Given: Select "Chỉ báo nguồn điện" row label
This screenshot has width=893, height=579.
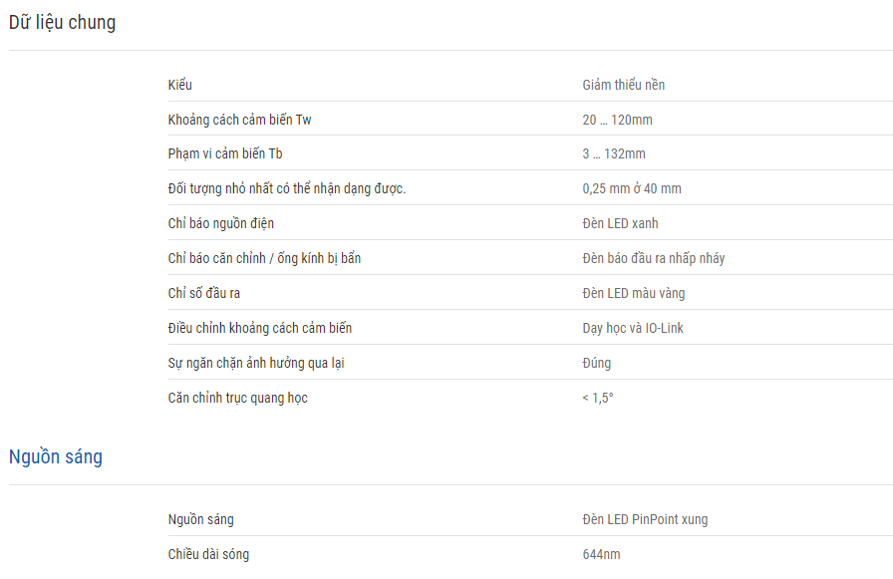Looking at the screenshot, I should pyautogui.click(x=221, y=223).
